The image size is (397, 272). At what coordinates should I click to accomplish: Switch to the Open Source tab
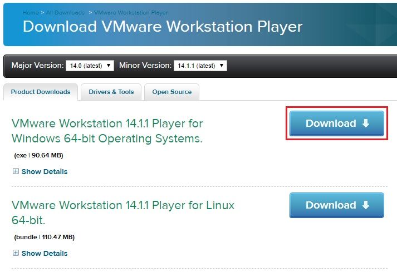pyautogui.click(x=171, y=92)
